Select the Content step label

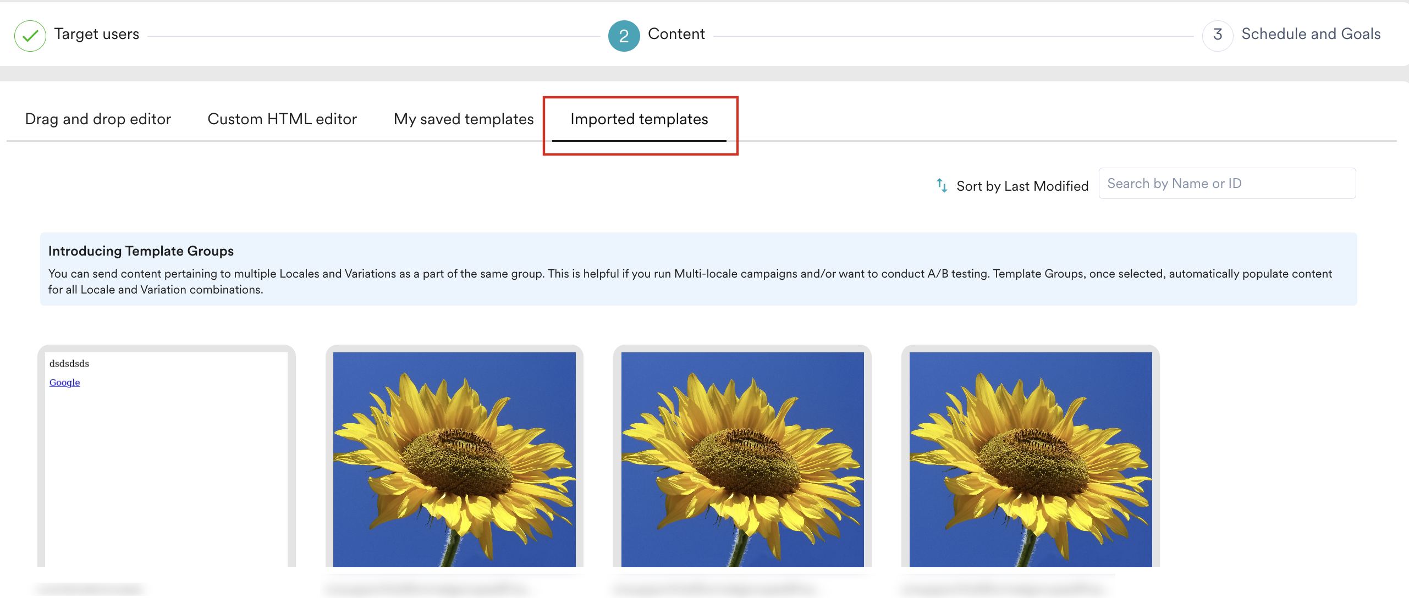[x=676, y=34]
